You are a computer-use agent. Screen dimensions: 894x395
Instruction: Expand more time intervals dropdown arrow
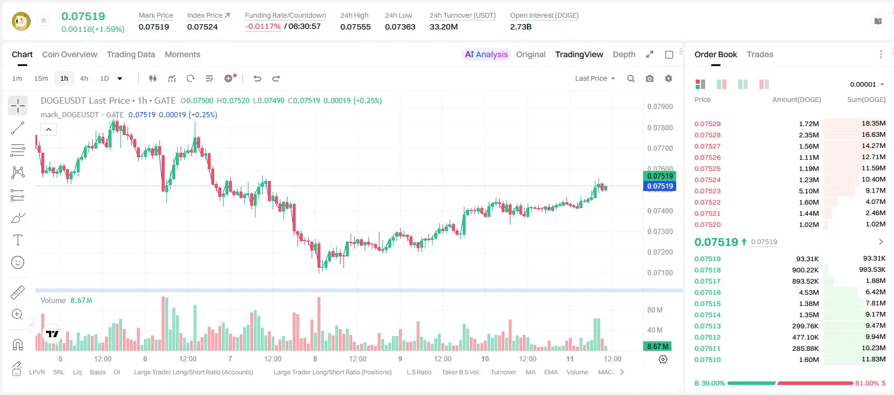click(x=120, y=78)
